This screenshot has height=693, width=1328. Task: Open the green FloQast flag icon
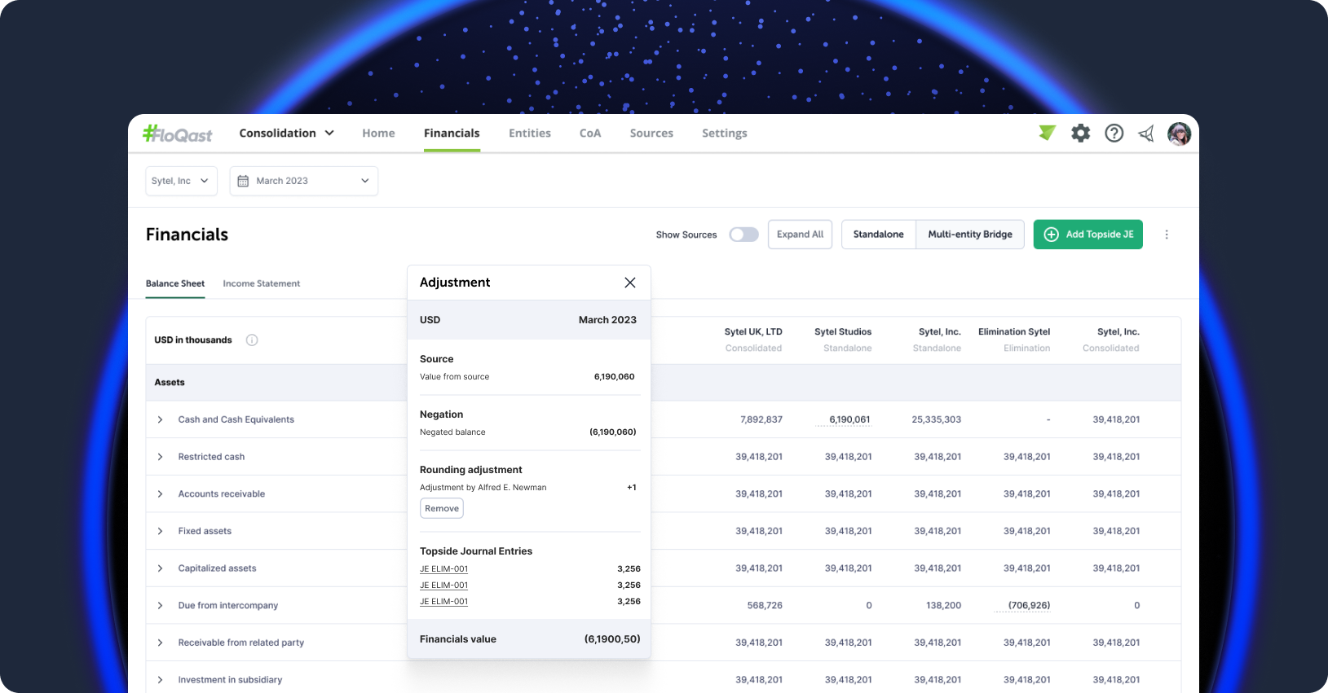point(1048,133)
